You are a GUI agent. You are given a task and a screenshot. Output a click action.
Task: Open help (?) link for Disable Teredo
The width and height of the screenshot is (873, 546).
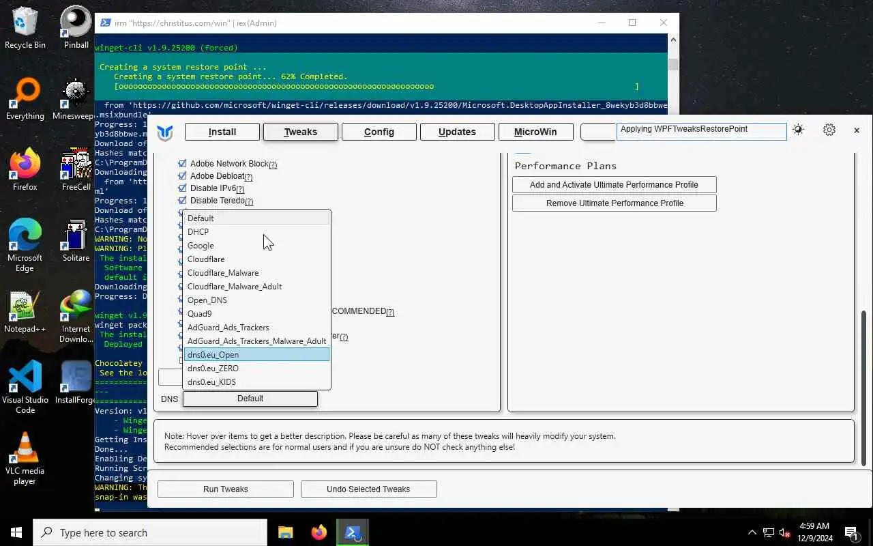[x=249, y=202]
